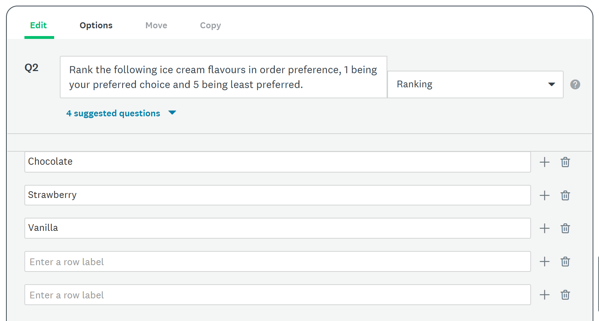Delete the Strawberry row
The width and height of the screenshot is (599, 321).
565,195
